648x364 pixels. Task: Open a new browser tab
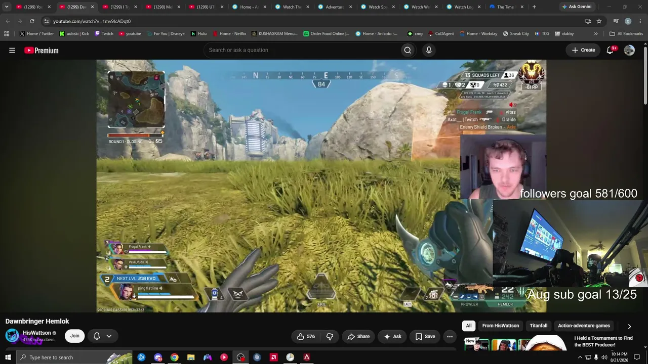pyautogui.click(x=534, y=7)
